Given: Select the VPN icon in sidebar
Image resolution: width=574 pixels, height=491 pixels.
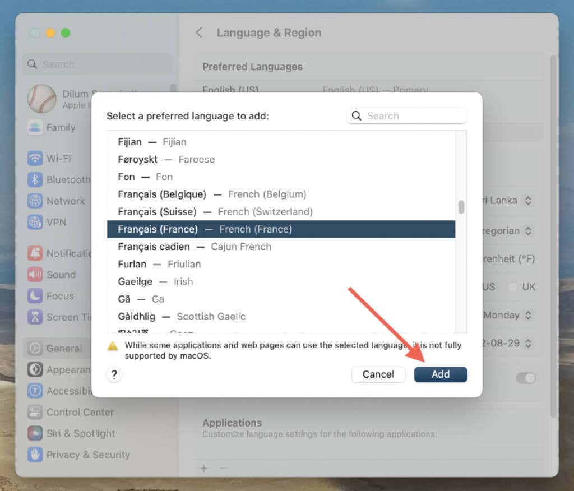Looking at the screenshot, I should [x=35, y=222].
